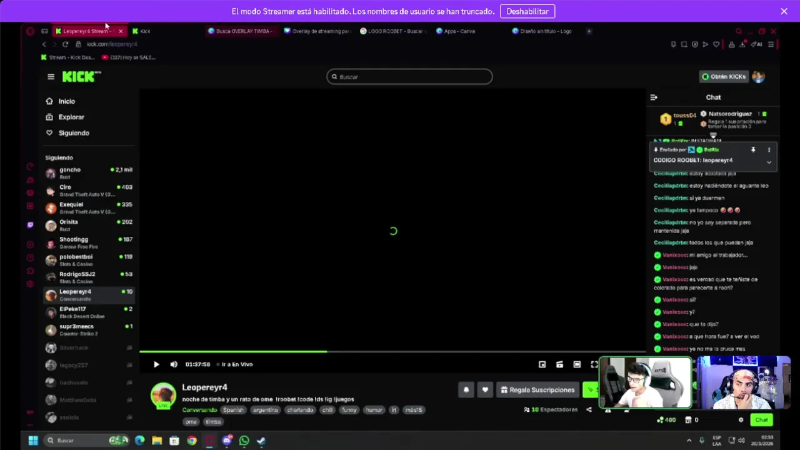Open the pinned message options menu
The height and width of the screenshot is (450, 800).
pos(769,150)
